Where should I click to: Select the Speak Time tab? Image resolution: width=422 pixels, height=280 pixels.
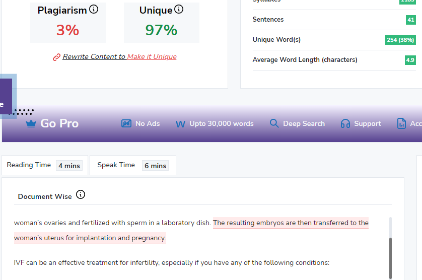pyautogui.click(x=132, y=165)
